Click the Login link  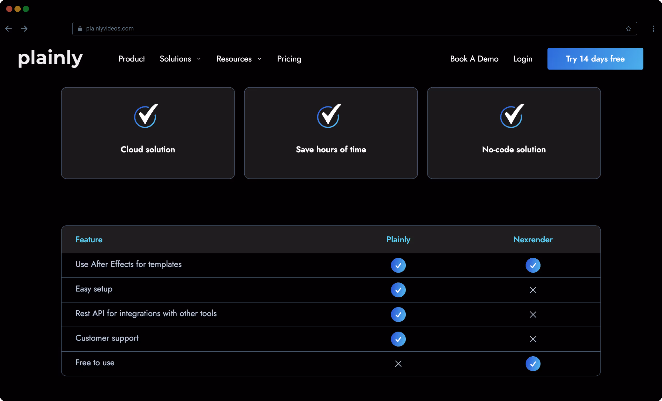[x=523, y=59]
